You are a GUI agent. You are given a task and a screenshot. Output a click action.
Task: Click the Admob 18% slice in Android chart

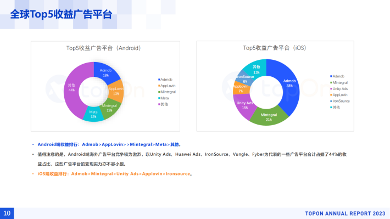click(105, 73)
